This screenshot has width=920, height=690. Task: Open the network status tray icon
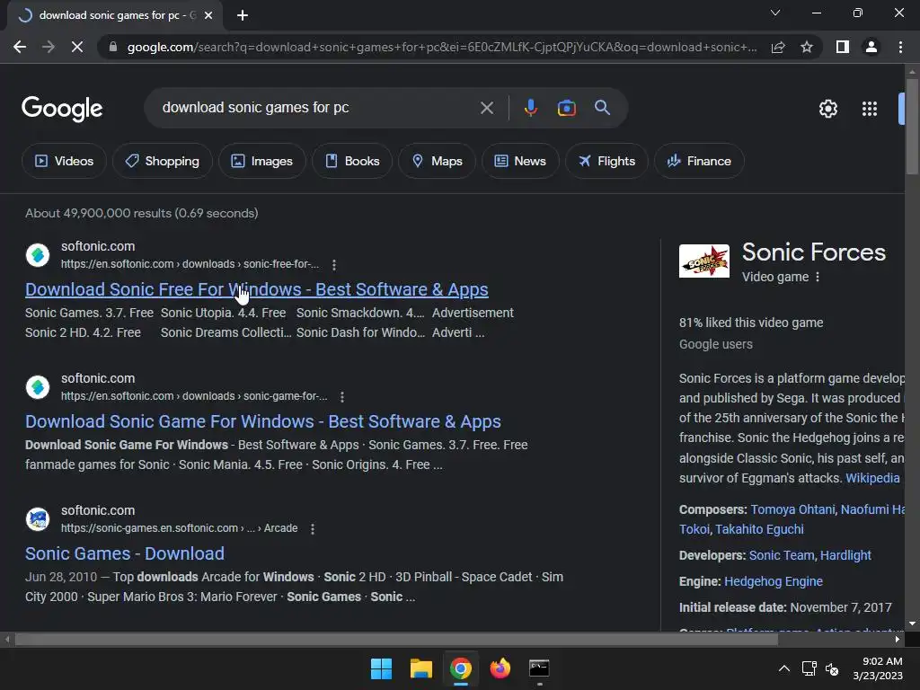809,668
